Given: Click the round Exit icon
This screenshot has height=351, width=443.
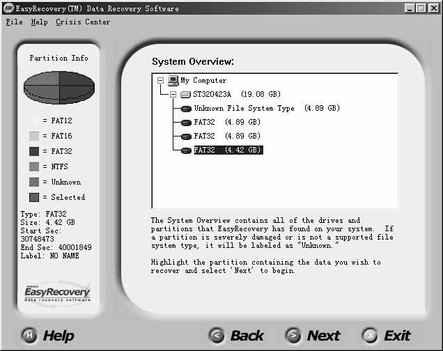Looking at the screenshot, I should pos(370,336).
